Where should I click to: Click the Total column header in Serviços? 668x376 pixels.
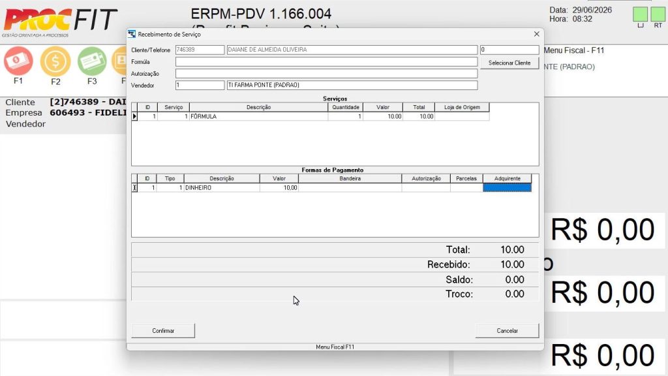click(419, 108)
